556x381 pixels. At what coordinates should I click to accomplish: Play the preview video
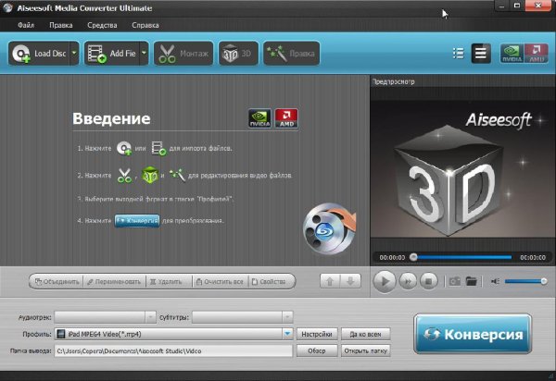pyautogui.click(x=385, y=282)
